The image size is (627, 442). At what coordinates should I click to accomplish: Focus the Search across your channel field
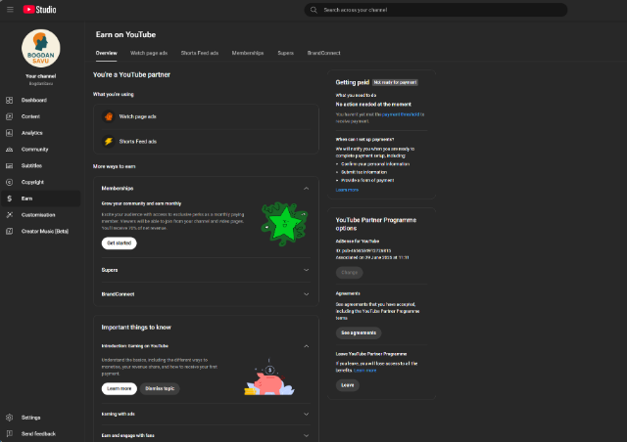click(x=436, y=10)
